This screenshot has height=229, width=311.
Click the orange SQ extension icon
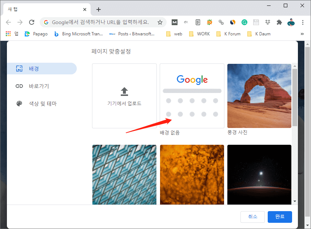[x=210, y=22]
